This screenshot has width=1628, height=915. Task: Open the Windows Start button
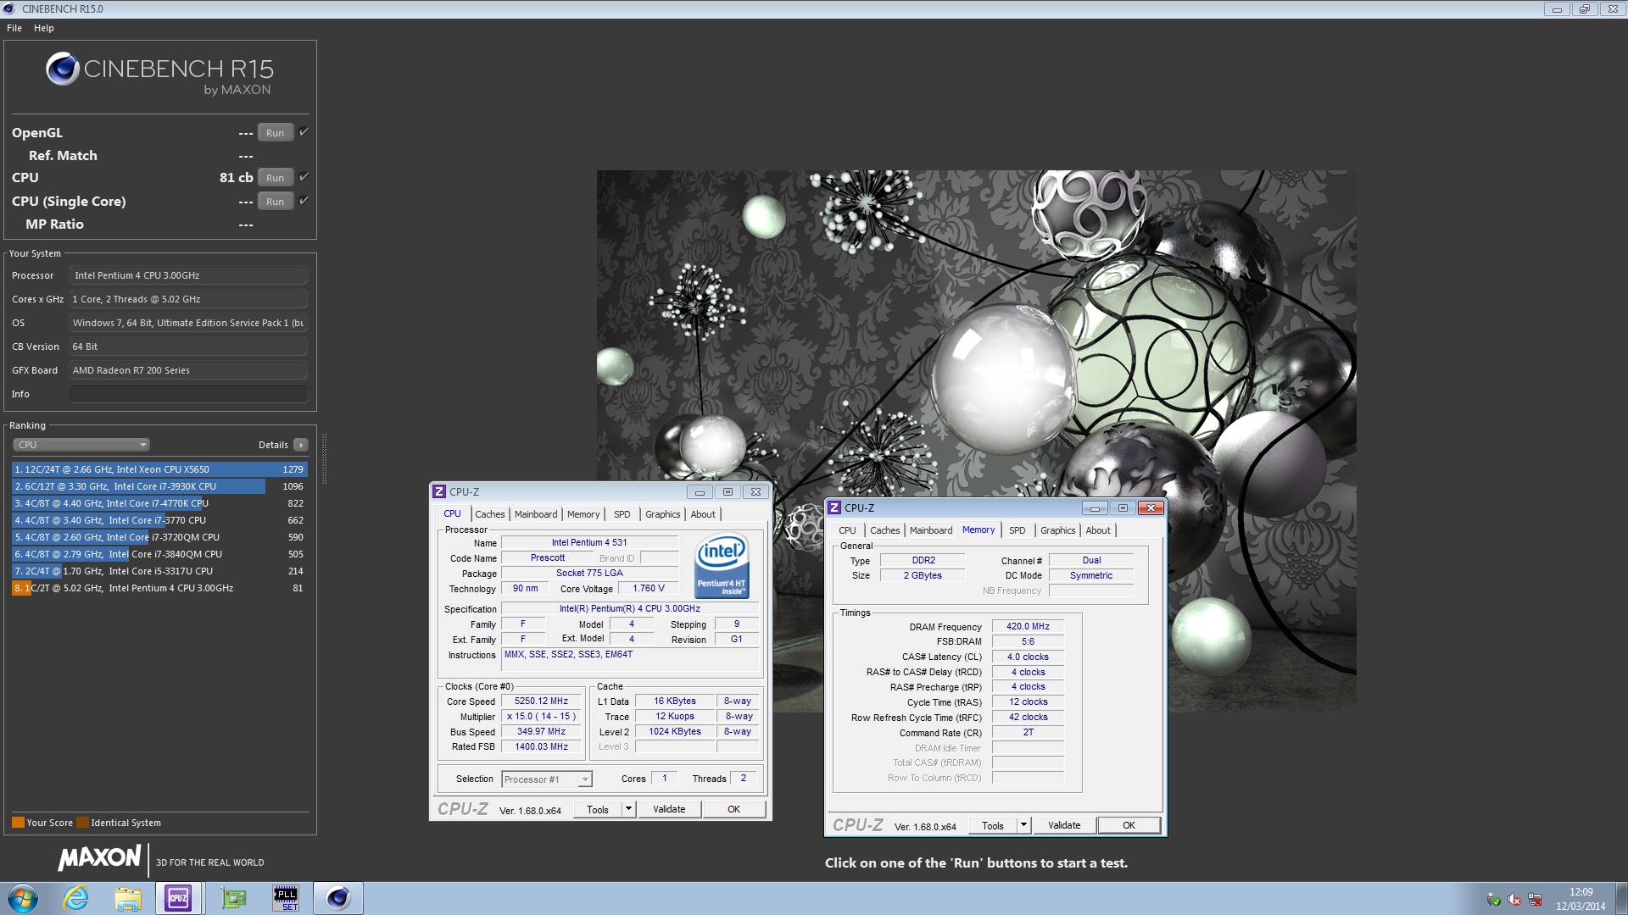tap(23, 898)
